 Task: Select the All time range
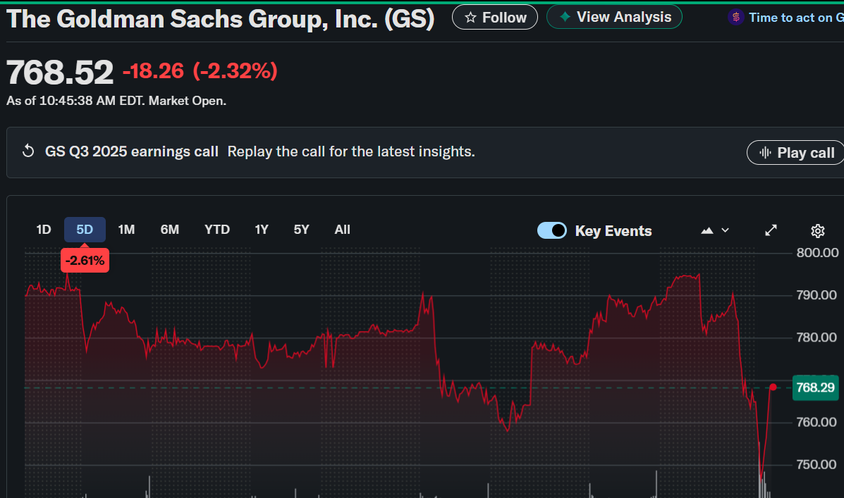pos(343,230)
